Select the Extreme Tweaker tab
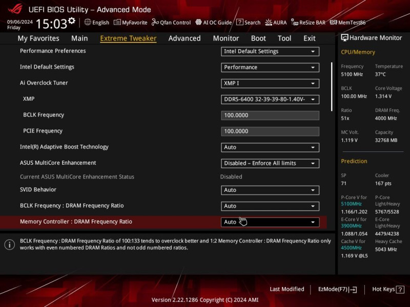The image size is (410, 307). [128, 38]
